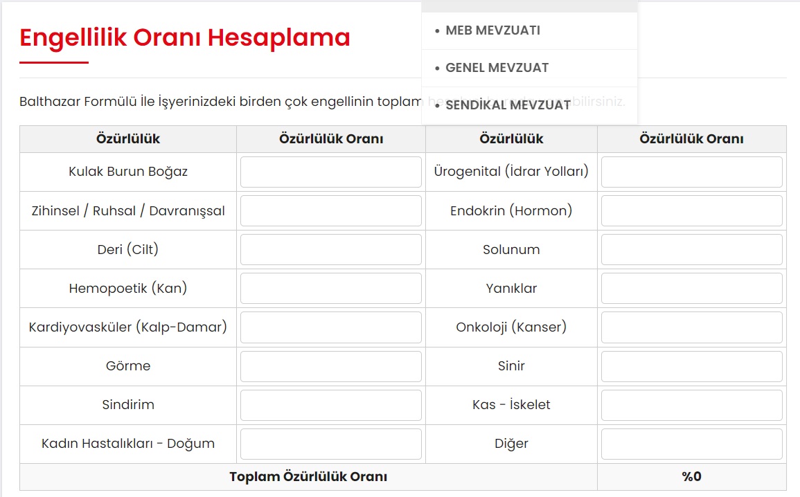Image resolution: width=800 pixels, height=497 pixels.
Task: Focus the Zihinsel / Ruhsal / Davranışsal field
Action: click(x=330, y=211)
